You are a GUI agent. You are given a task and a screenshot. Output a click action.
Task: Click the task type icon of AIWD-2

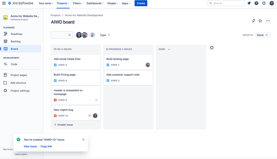pos(108,81)
